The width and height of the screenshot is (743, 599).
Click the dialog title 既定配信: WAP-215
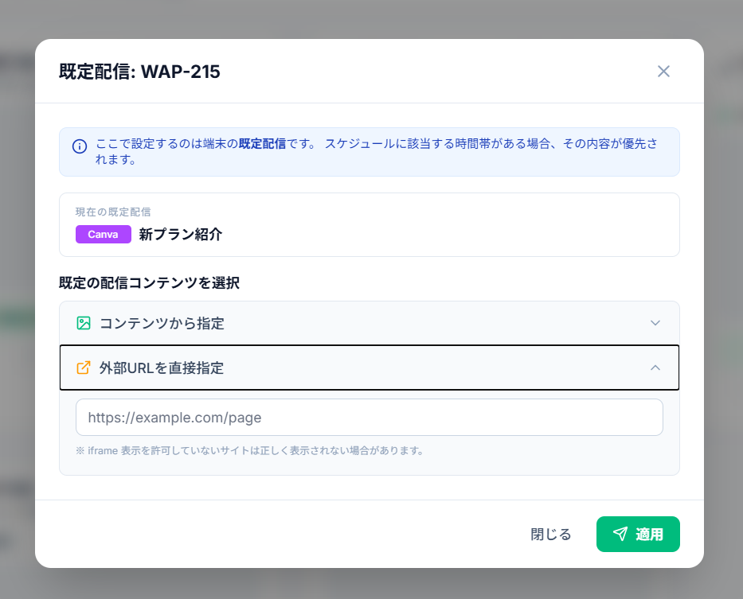(x=139, y=72)
